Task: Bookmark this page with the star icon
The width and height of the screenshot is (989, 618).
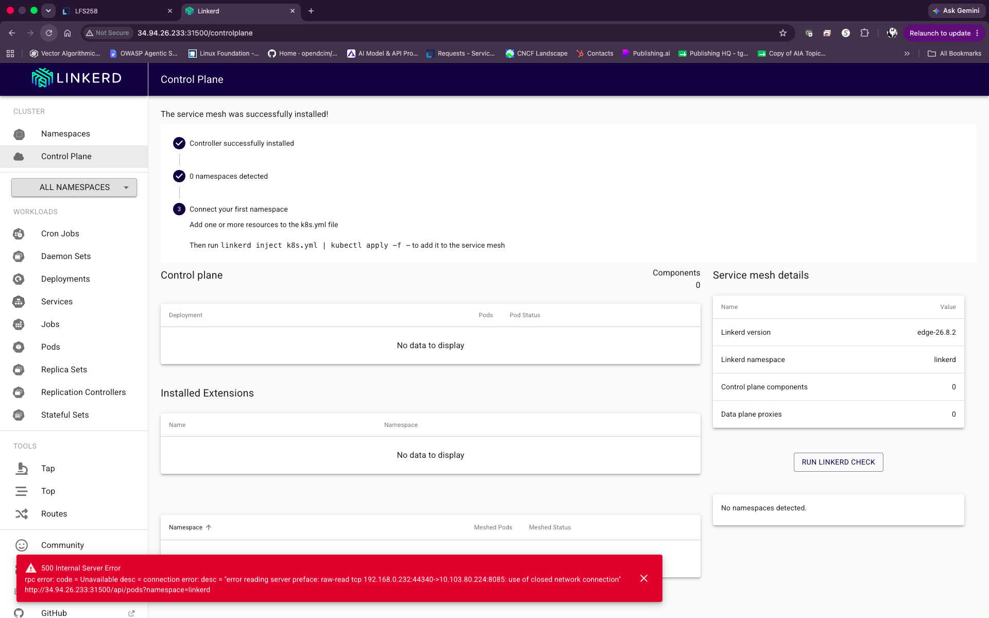Action: [x=783, y=33]
